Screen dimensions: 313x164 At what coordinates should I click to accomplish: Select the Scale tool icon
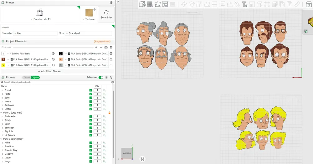coord(199,4)
